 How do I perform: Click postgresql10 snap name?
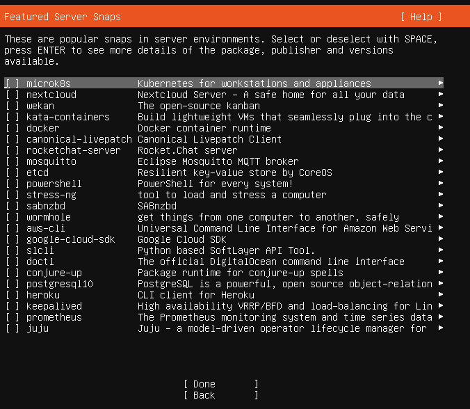tap(60, 284)
